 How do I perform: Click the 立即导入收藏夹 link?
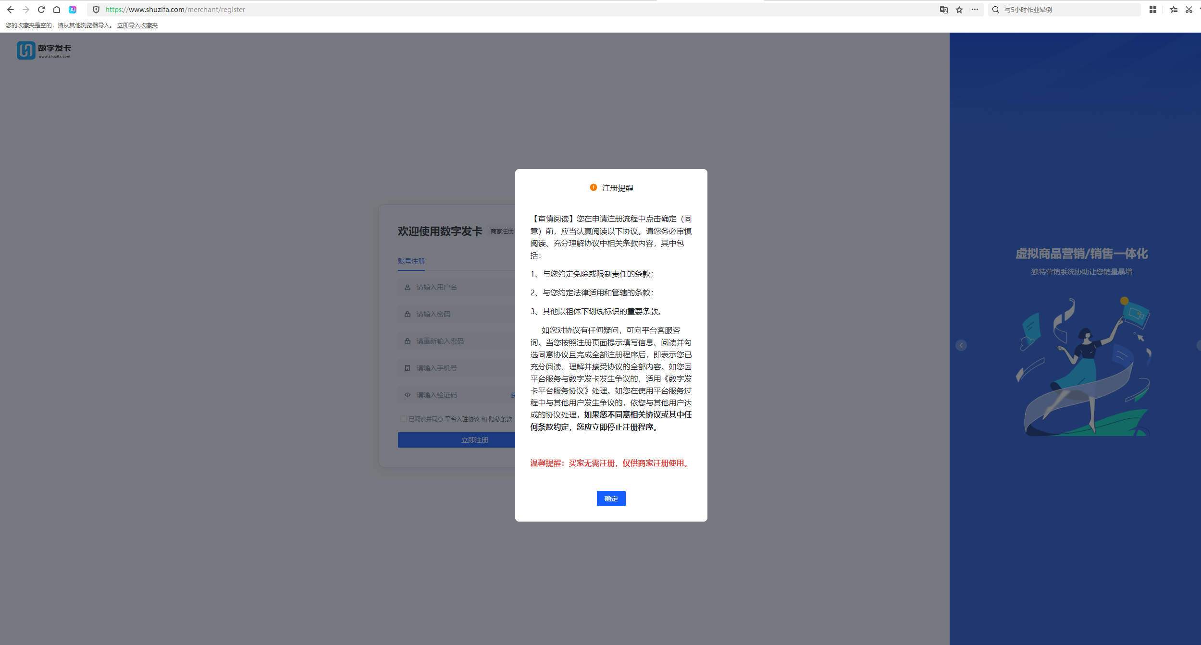tap(137, 25)
